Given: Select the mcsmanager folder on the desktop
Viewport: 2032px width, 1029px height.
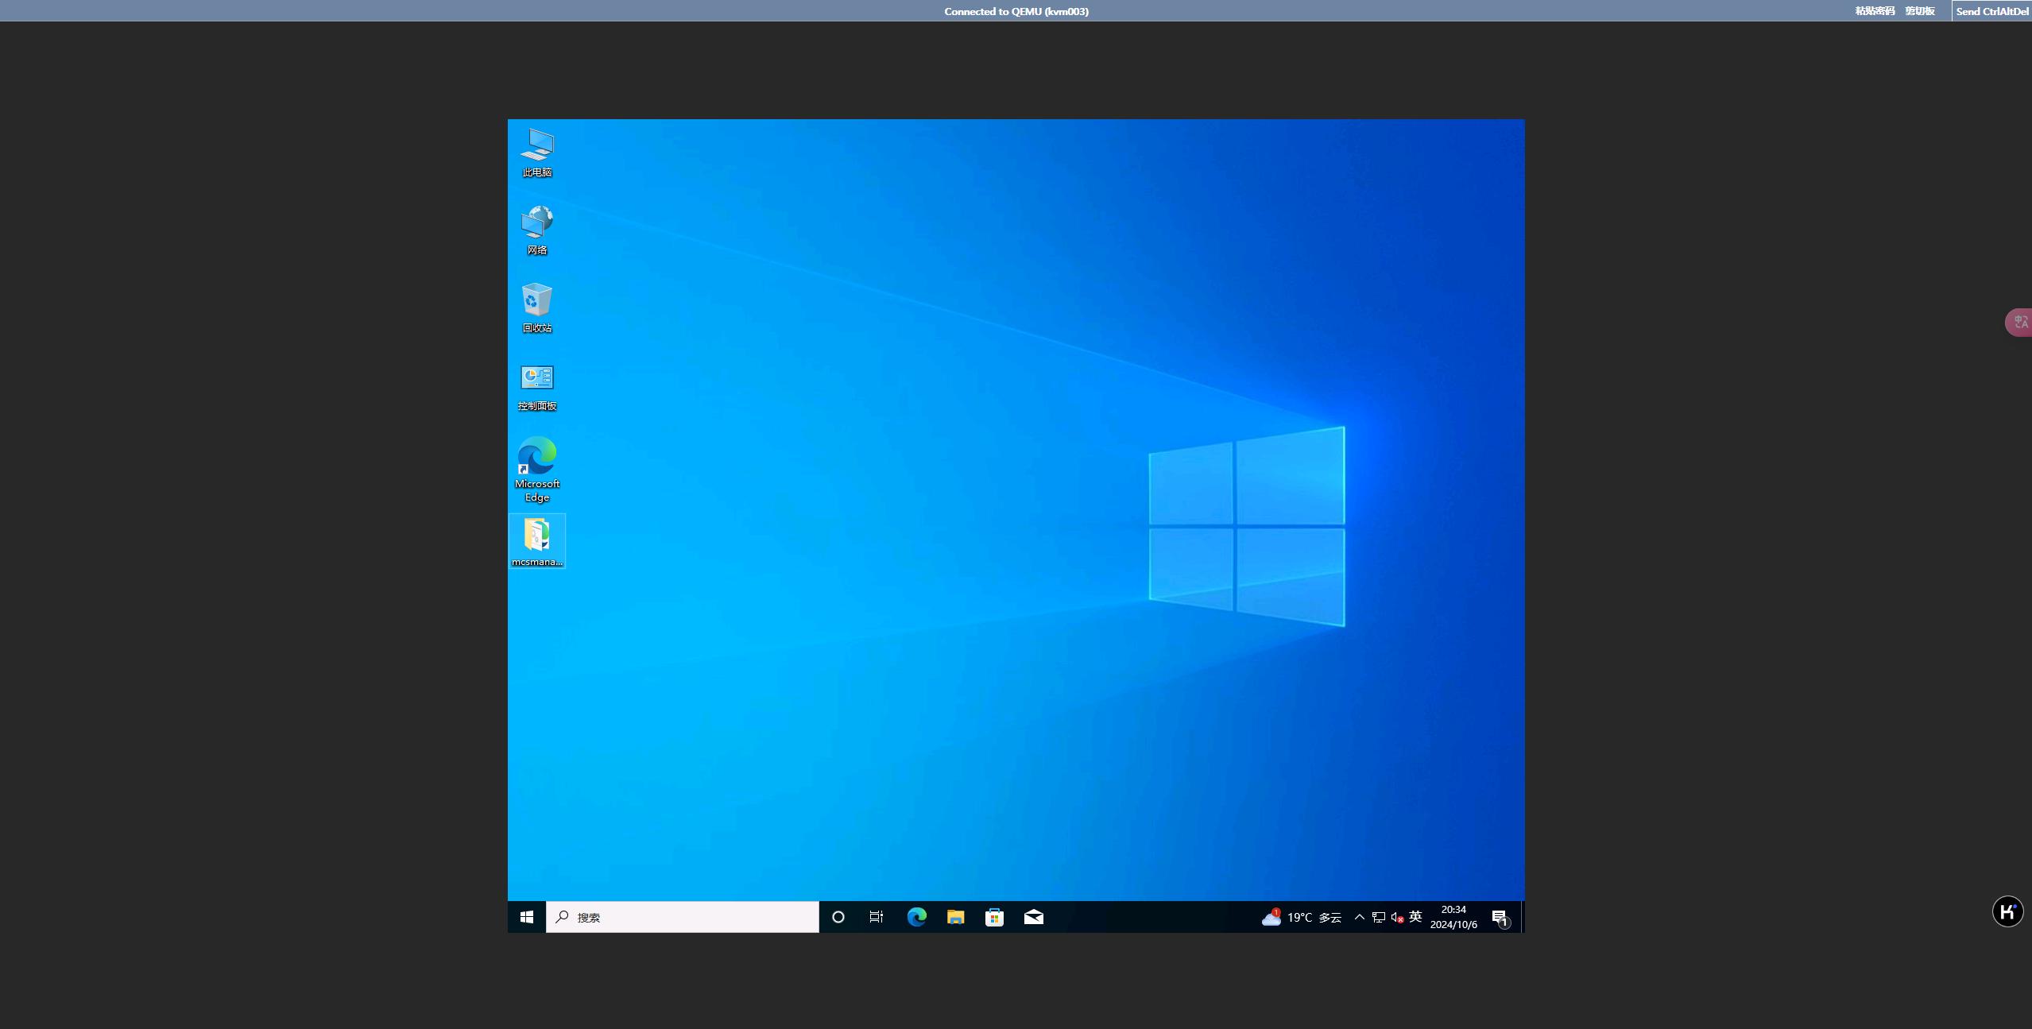Looking at the screenshot, I should [537, 541].
